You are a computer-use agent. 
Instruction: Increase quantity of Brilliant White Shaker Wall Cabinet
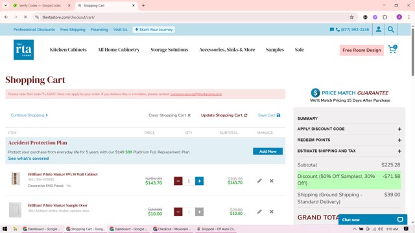[199, 181]
